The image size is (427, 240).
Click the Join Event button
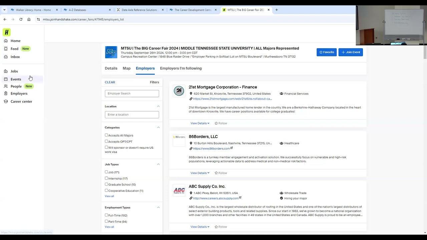351,52
